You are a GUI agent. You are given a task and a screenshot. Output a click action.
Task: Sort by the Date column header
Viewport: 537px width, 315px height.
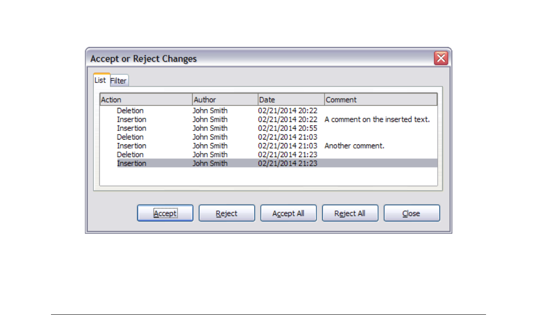tap(291, 100)
